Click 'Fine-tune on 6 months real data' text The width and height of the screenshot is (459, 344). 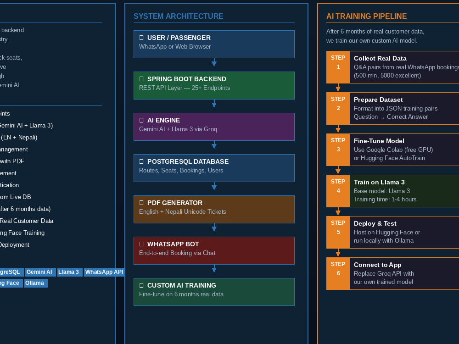click(x=181, y=294)
